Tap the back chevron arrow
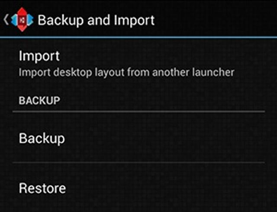Viewport: 277px width, 212px height. [x=6, y=20]
